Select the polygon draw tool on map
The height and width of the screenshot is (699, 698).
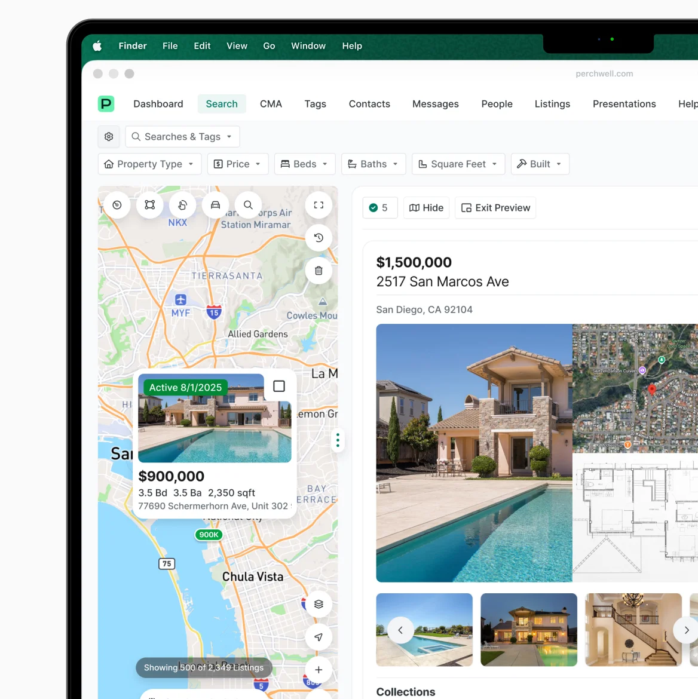(150, 205)
